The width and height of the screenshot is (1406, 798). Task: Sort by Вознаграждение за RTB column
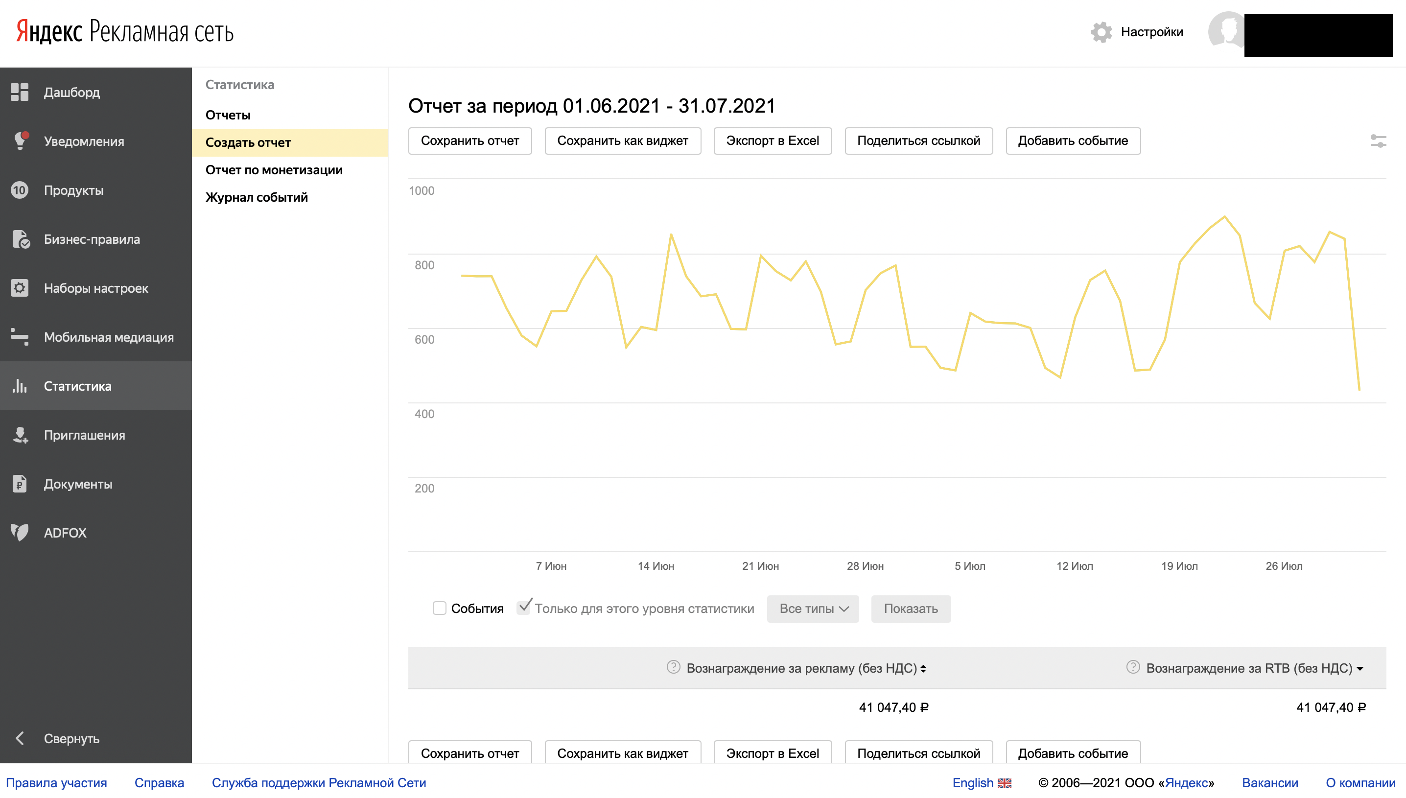(1254, 668)
